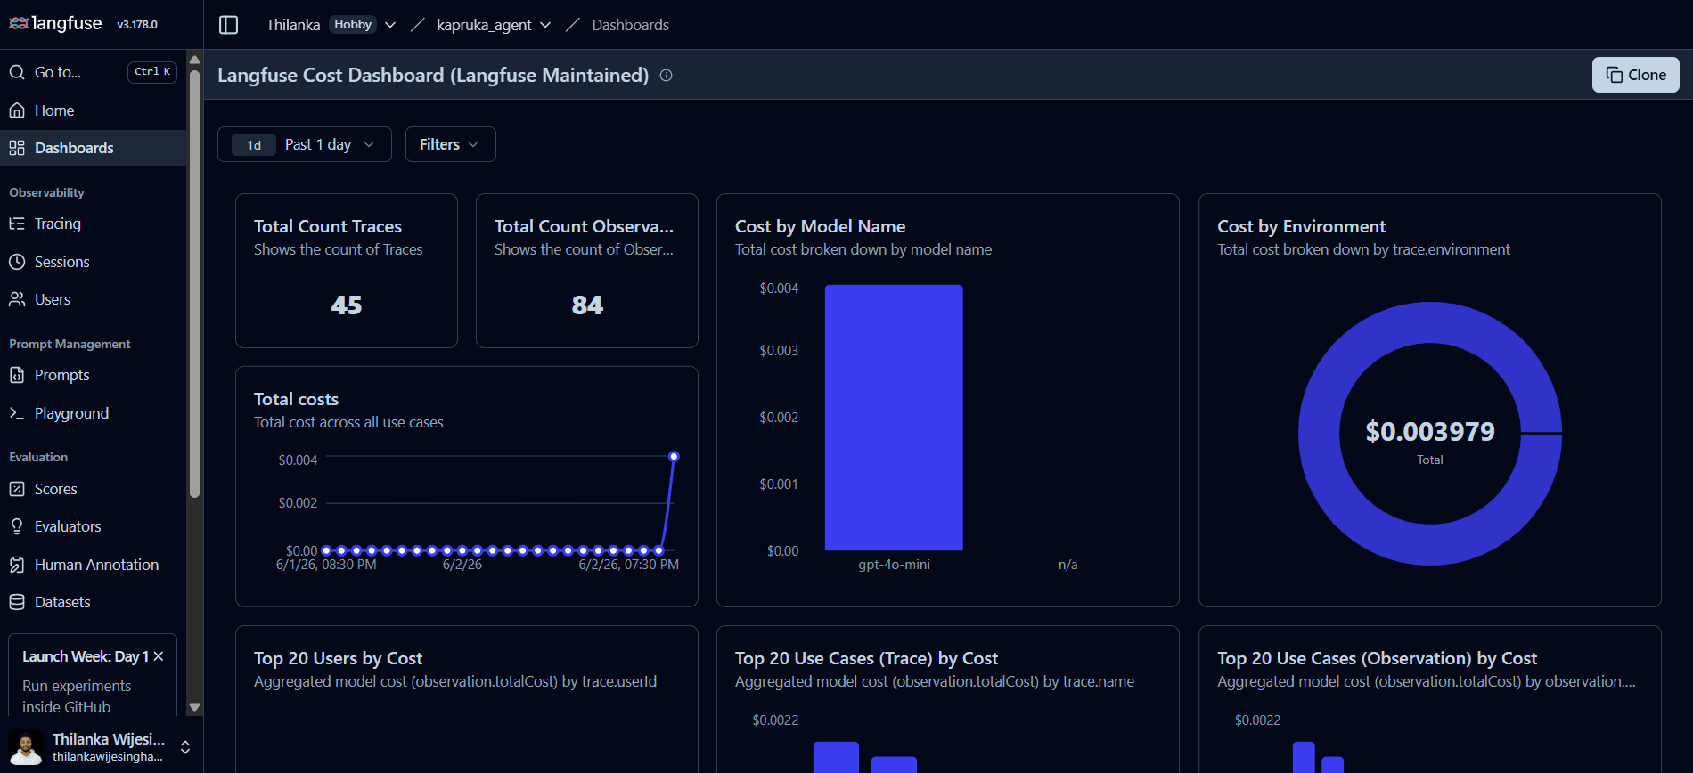This screenshot has height=773, width=1693.
Task: Open the Past 1 day time range dropdown
Action: [x=305, y=144]
